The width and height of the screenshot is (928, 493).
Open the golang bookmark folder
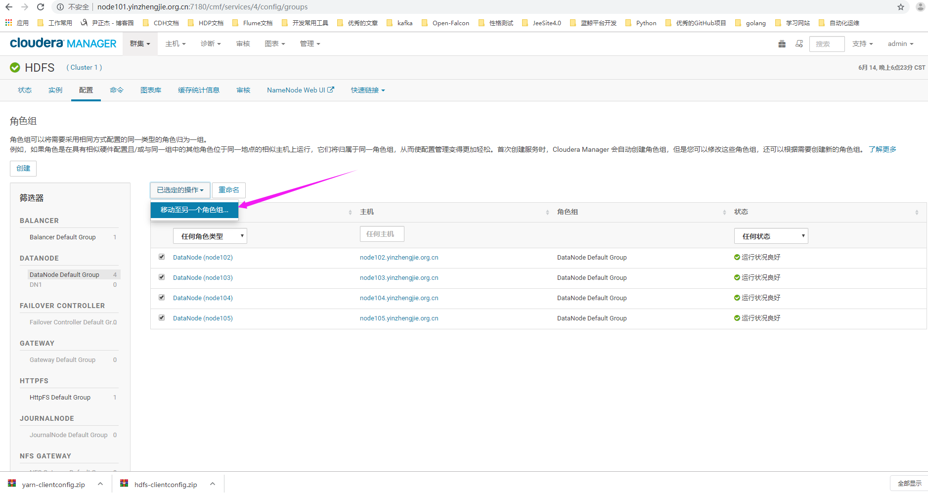click(751, 23)
